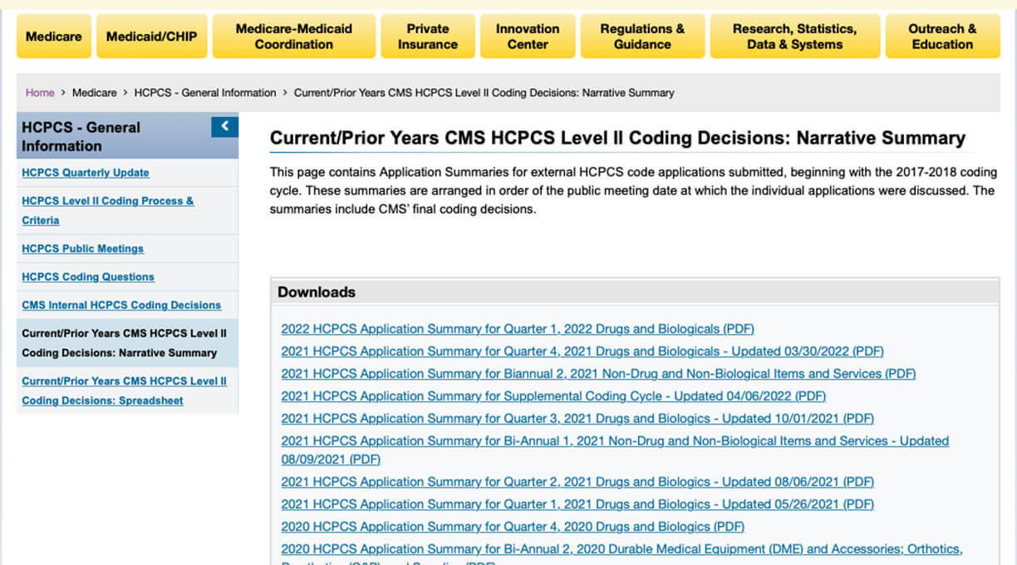This screenshot has width=1017, height=565.
Task: Download 2020 Quarter 4 Drugs and Biologics PDF
Action: (513, 527)
